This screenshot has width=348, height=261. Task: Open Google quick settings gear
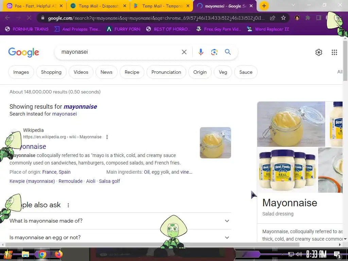tap(318, 52)
